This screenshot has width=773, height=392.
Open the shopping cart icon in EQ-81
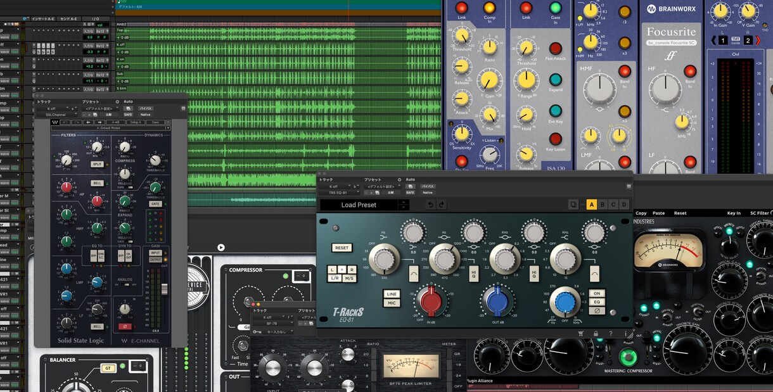click(580, 333)
